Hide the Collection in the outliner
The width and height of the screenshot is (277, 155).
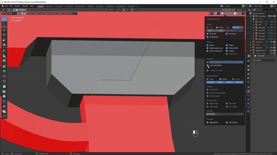272,16
